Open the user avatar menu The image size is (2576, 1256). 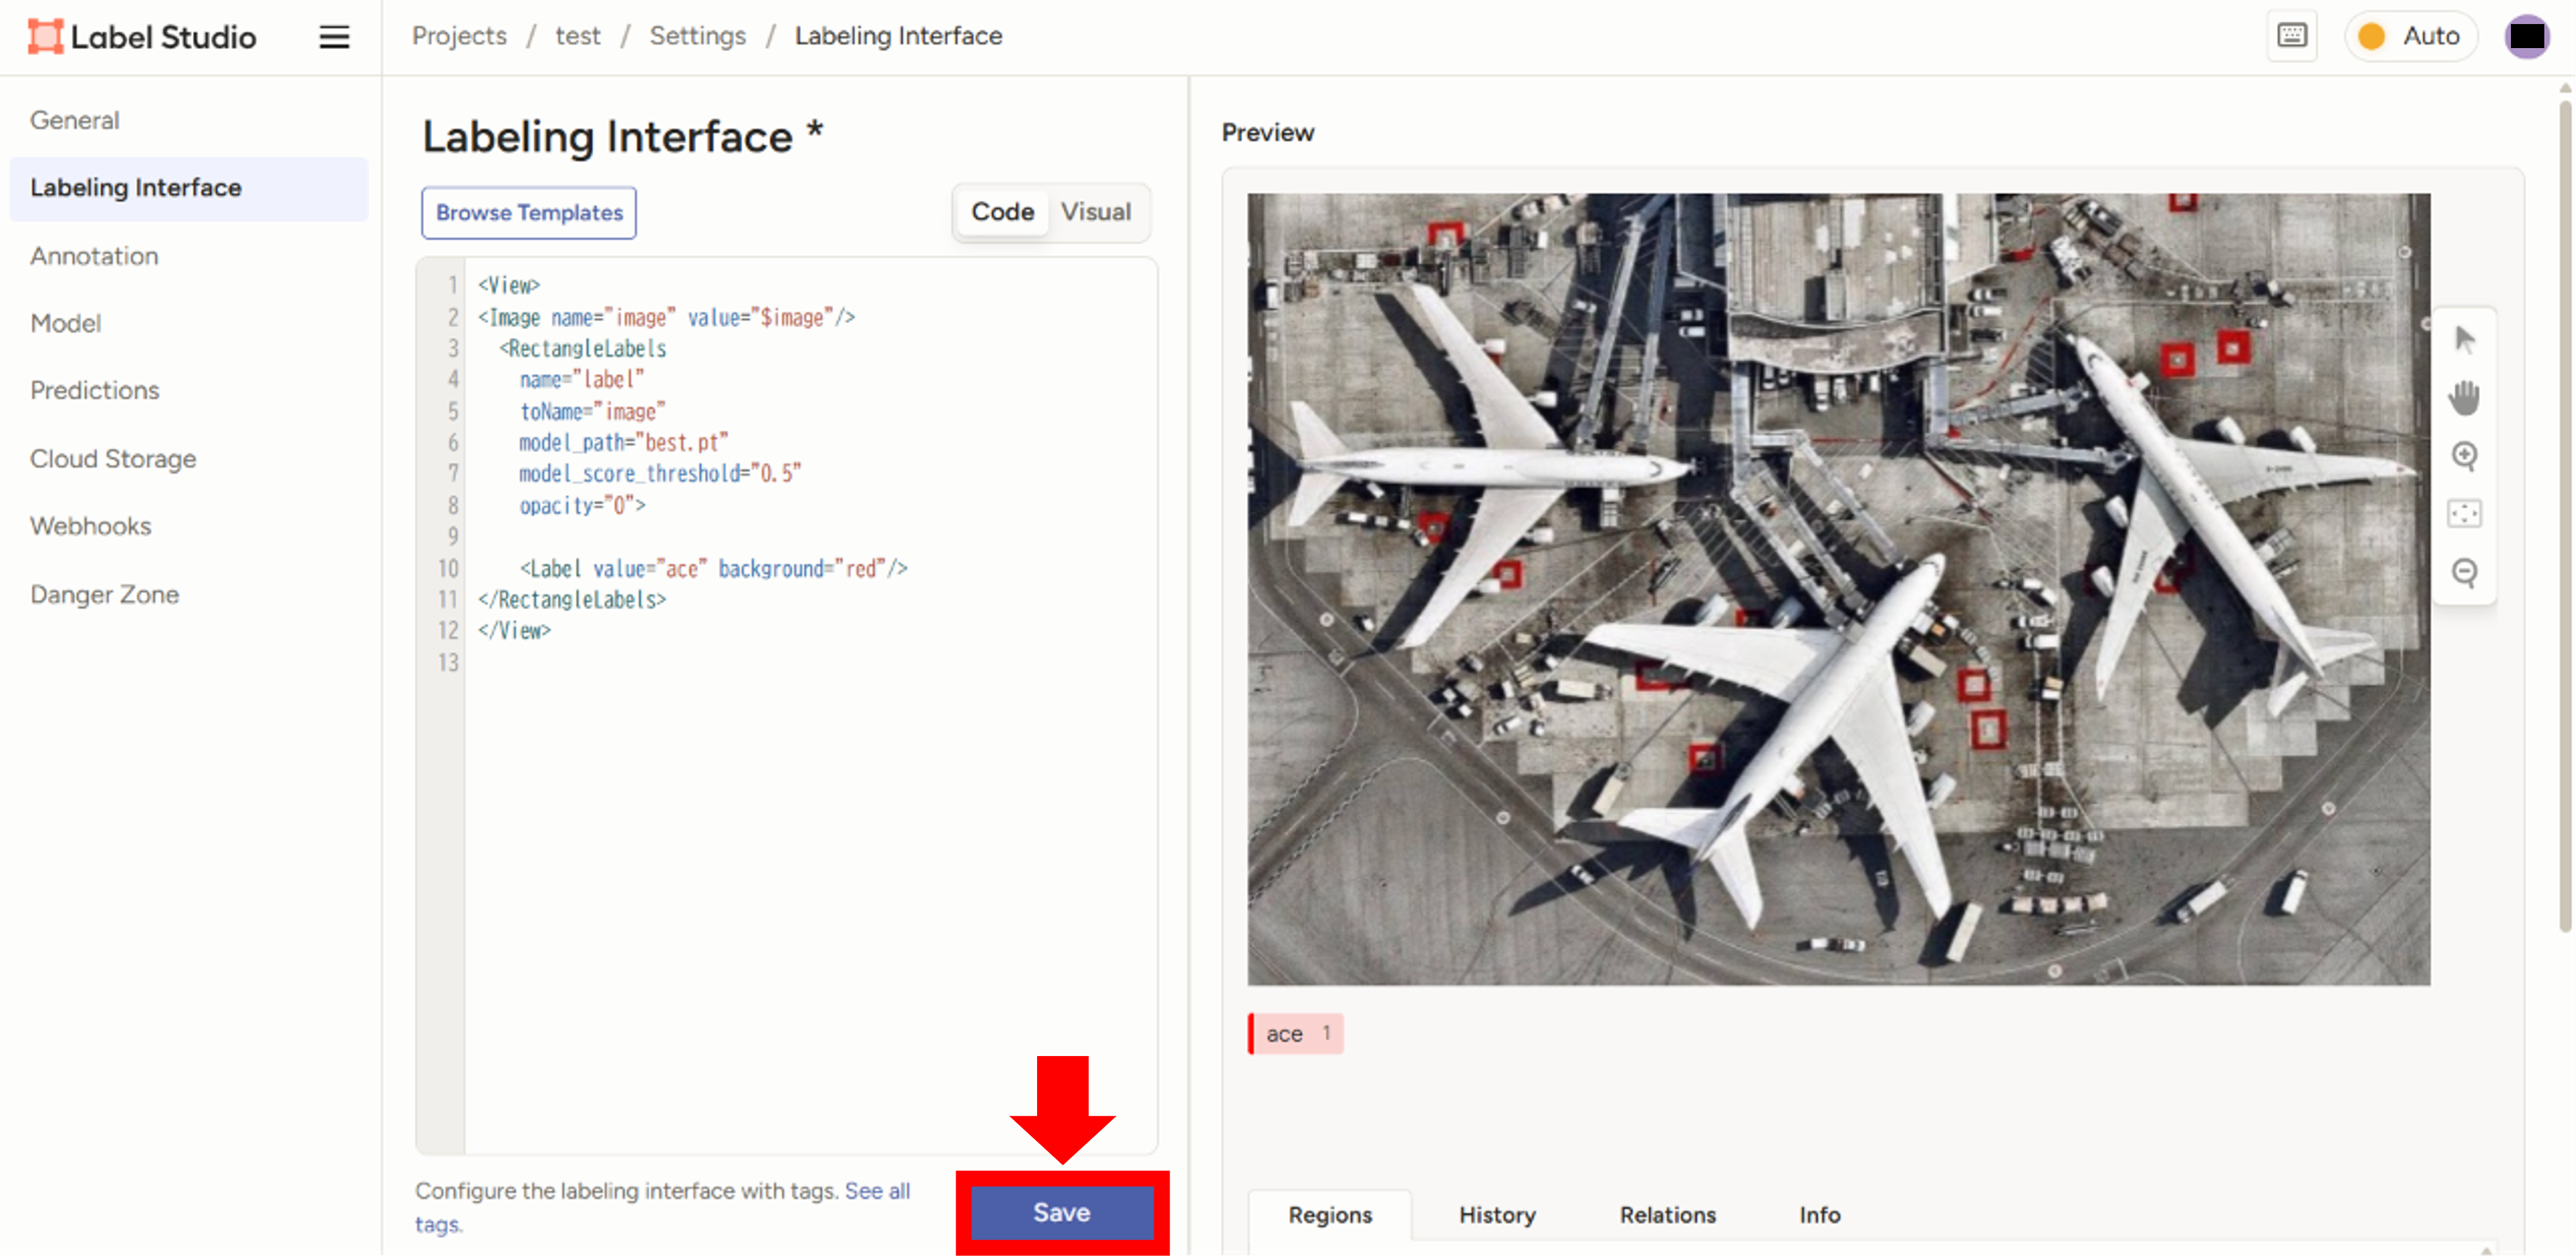pyautogui.click(x=2527, y=36)
